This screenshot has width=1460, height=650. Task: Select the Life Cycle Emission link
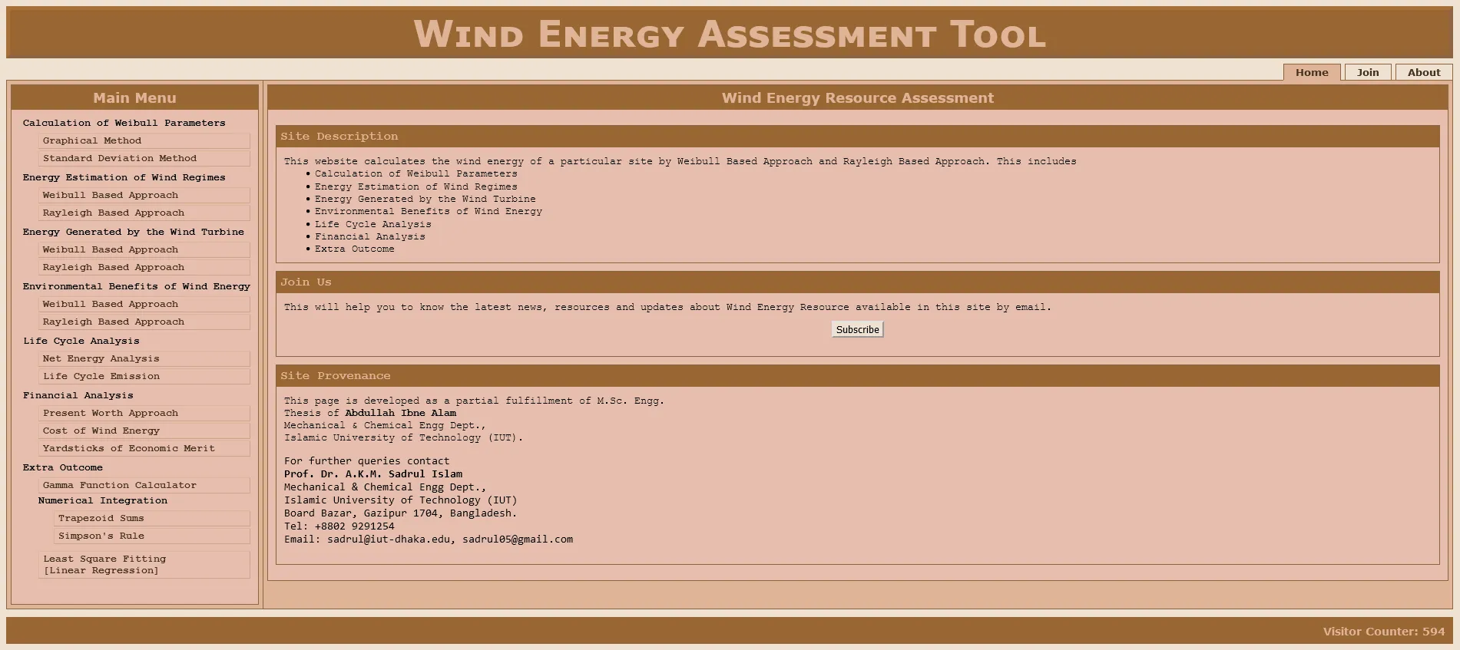(101, 376)
